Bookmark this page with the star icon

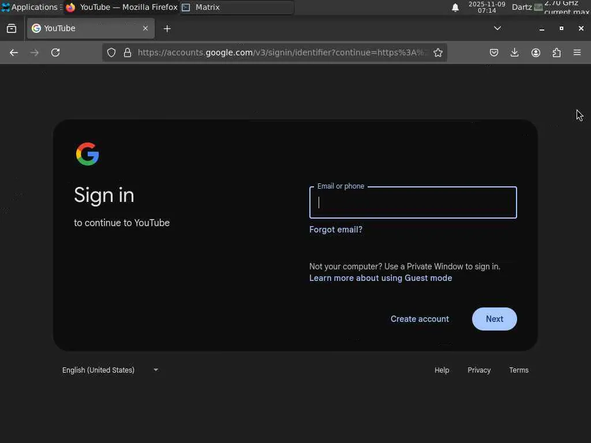click(x=437, y=52)
